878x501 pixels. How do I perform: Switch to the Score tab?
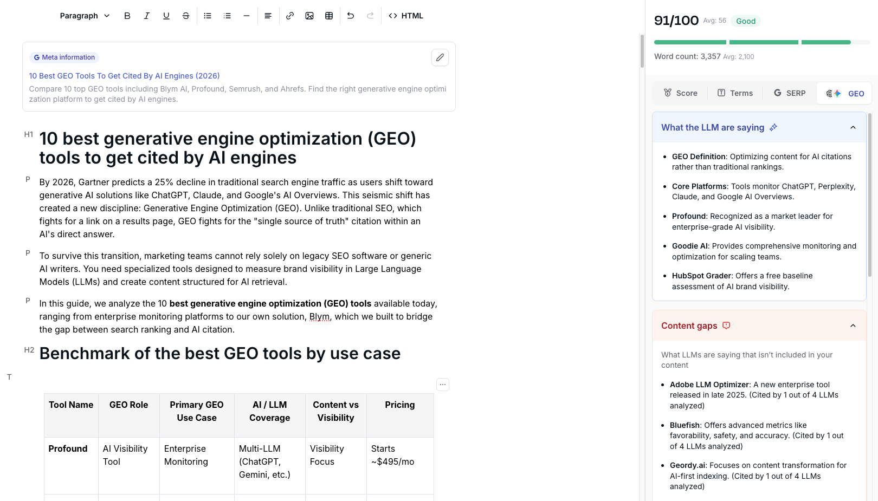(x=681, y=93)
